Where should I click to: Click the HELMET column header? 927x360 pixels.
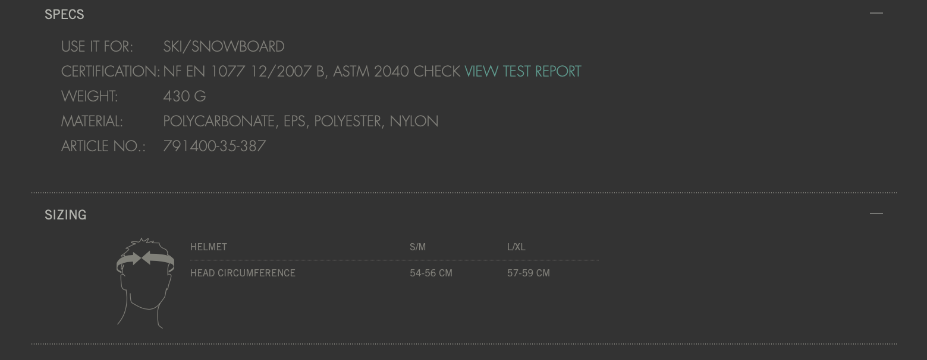point(209,247)
